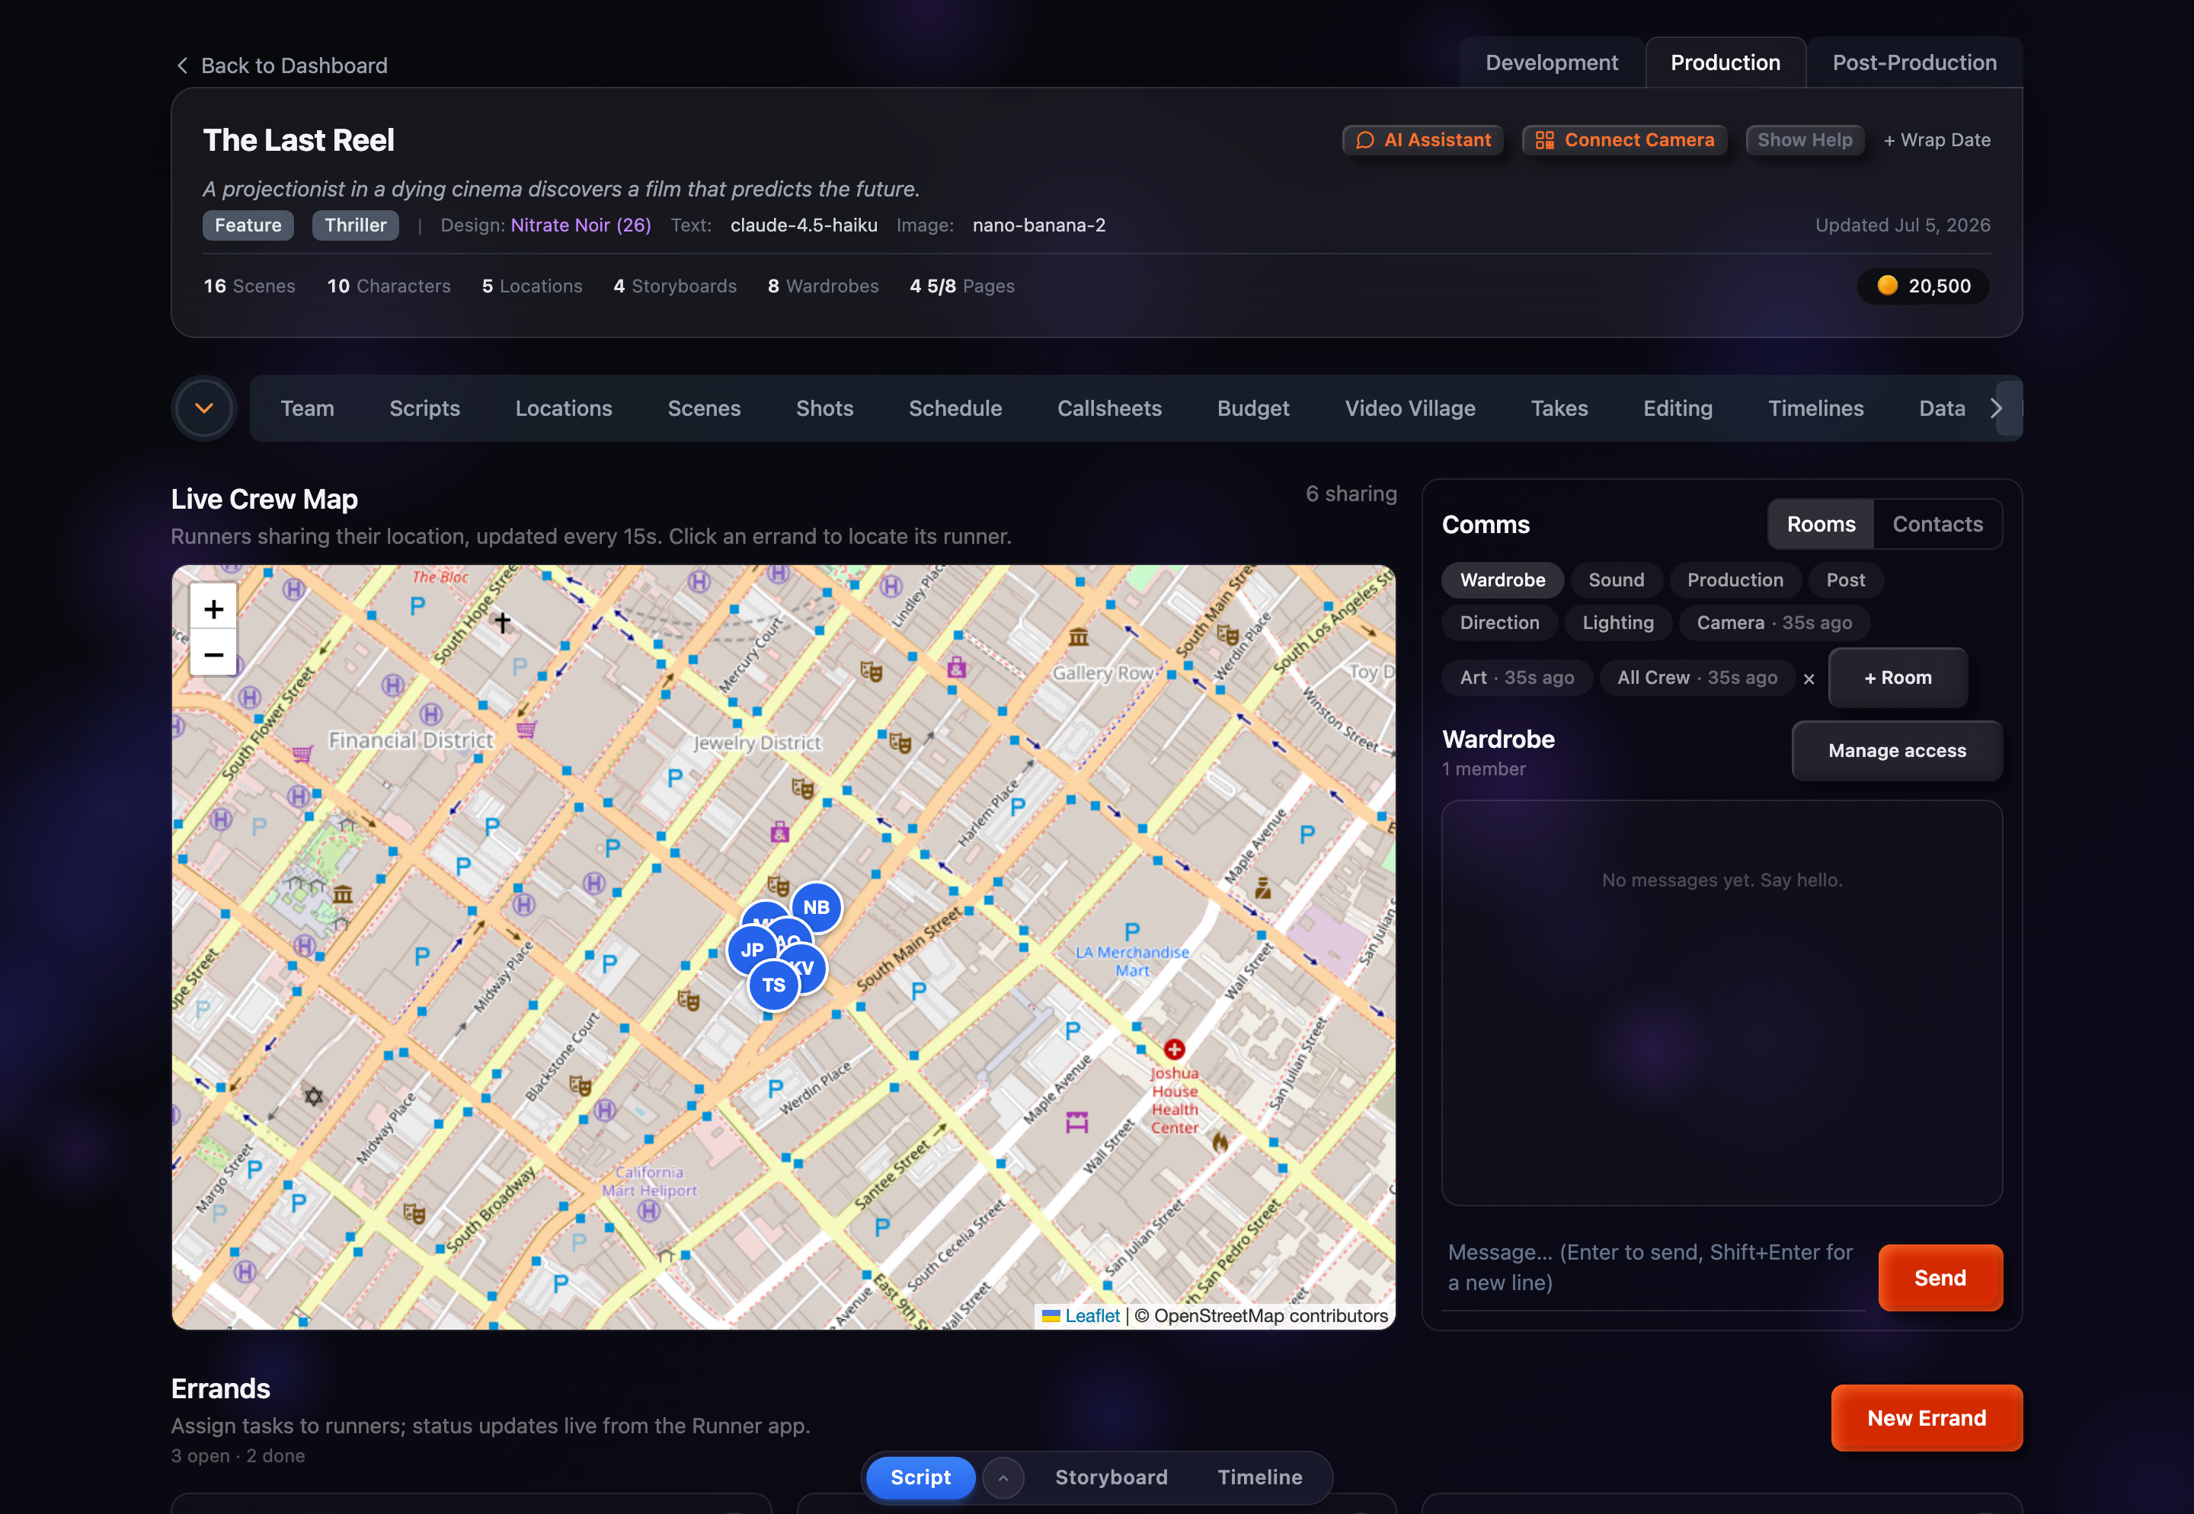Go back to Dashboard

(282, 65)
